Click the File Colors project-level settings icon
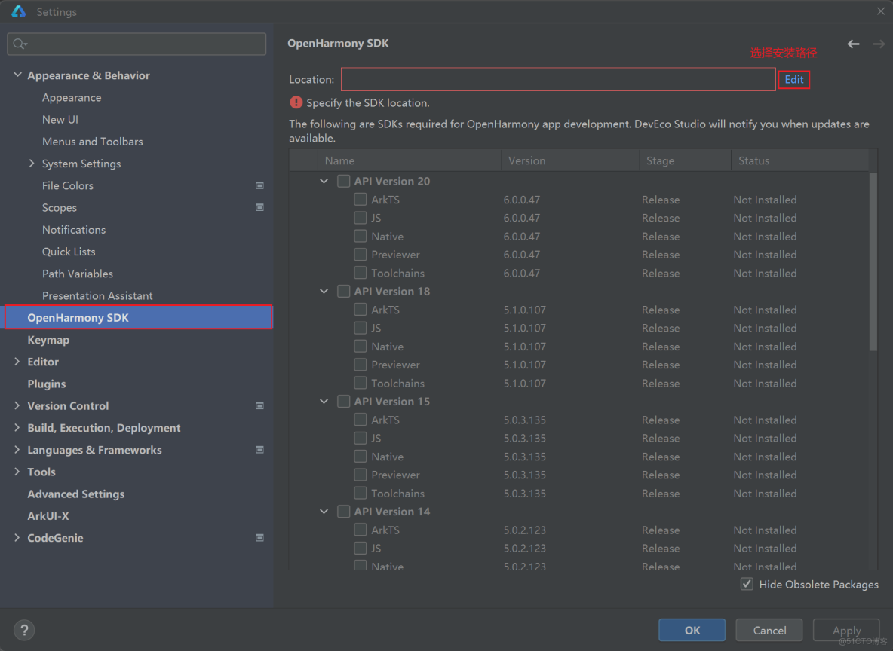The image size is (893, 651). (259, 185)
